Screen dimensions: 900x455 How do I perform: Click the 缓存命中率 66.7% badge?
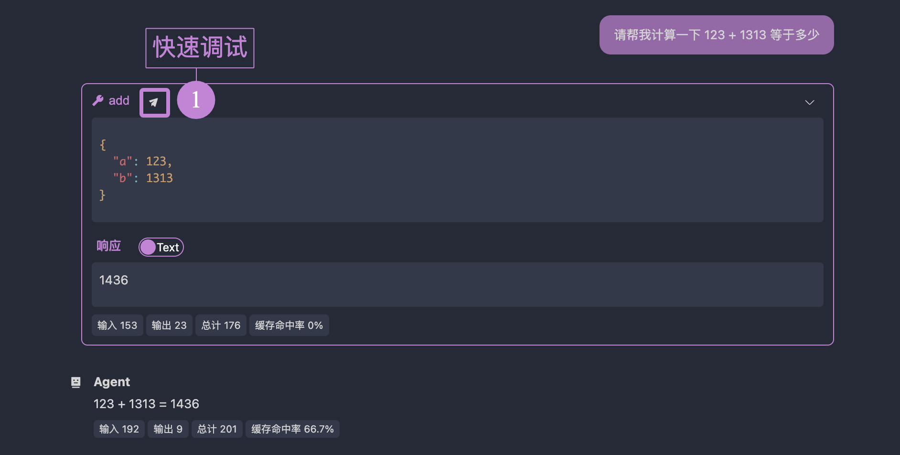(x=292, y=429)
